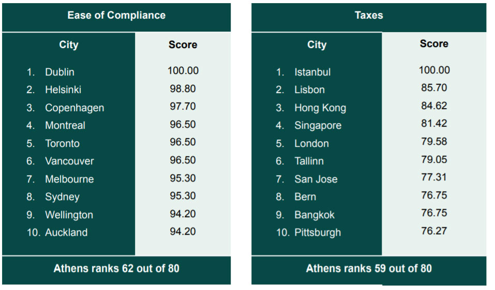The width and height of the screenshot is (495, 290).
Task: Click the Ease of Compliance table header
Action: click(116, 15)
